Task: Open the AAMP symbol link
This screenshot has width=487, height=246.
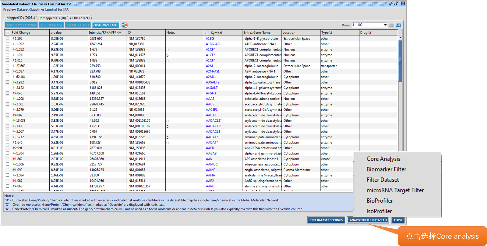Action: (x=210, y=170)
